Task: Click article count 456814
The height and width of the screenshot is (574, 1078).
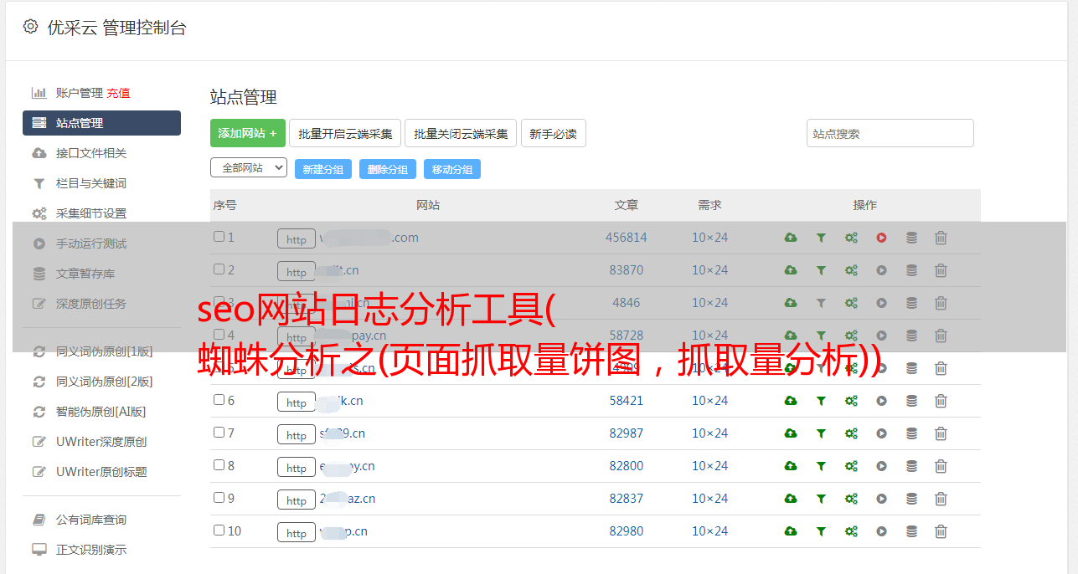Action: click(x=627, y=238)
